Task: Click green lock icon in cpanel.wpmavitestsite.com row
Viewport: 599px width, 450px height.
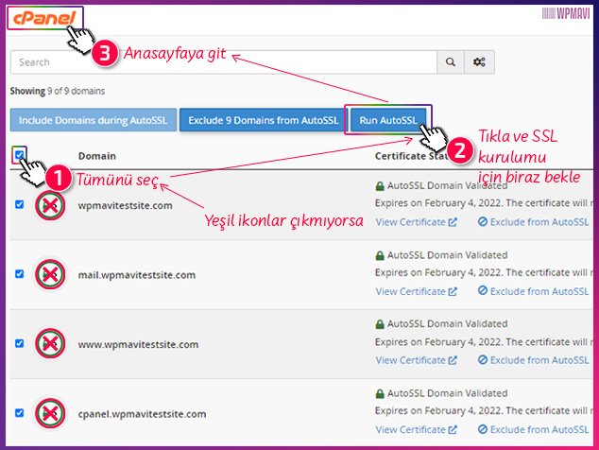Action: (x=380, y=393)
